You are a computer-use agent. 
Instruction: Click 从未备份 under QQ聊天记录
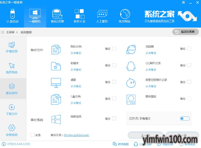151,70
